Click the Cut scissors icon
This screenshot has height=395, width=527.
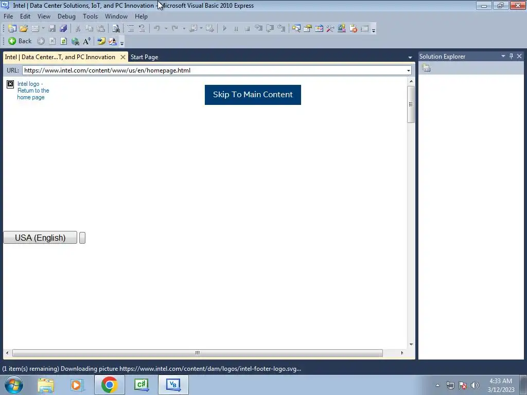tap(78, 29)
